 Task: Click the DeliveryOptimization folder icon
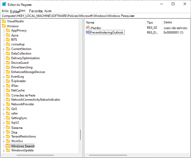pos(8,58)
